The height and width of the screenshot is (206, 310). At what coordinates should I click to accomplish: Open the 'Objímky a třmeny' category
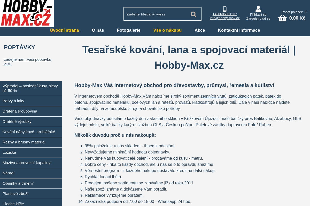pos(31,183)
